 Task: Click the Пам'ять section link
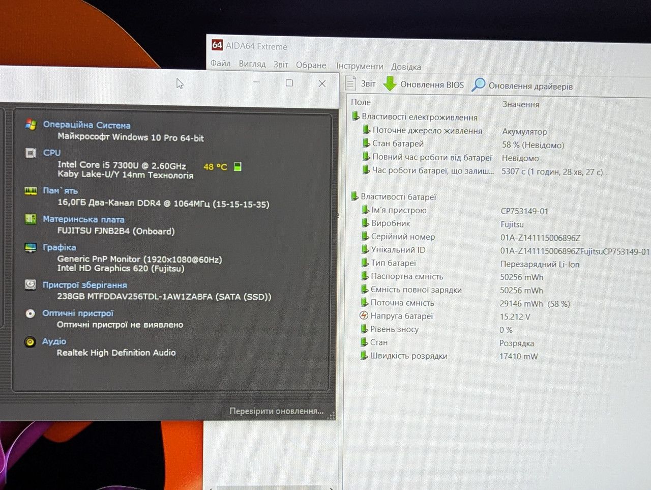61,191
